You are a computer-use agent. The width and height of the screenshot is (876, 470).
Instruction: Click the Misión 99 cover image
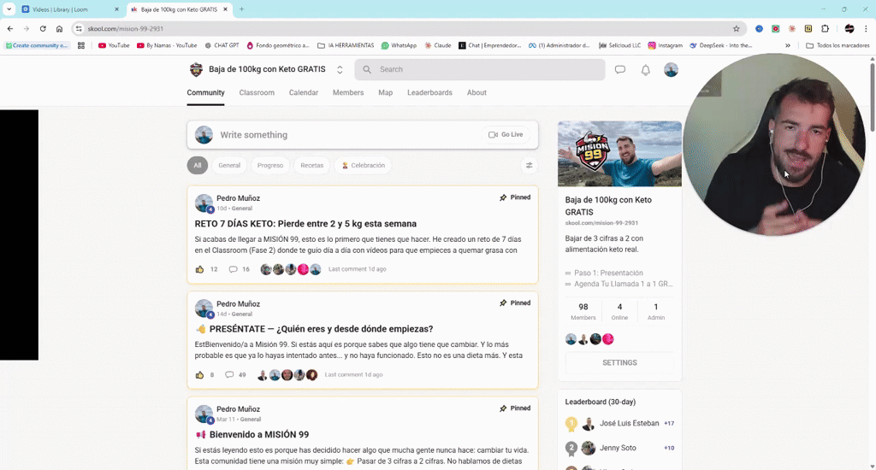(x=619, y=154)
